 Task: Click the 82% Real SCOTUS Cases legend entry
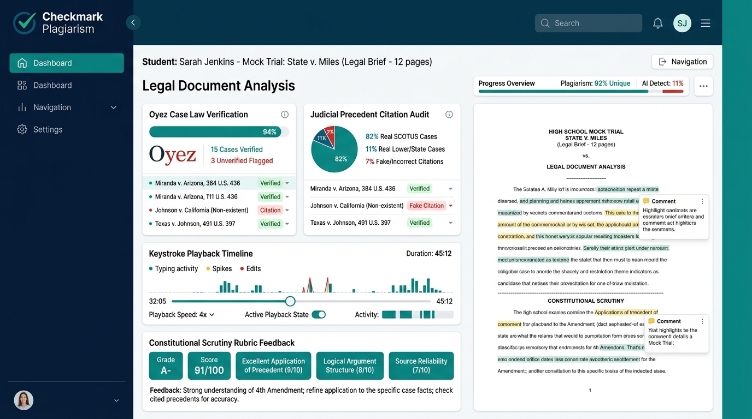coord(401,136)
